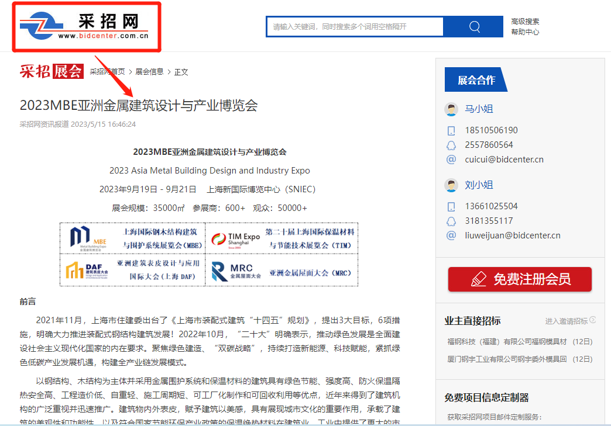
Task: Click email icon beside liuweijuan@bidcenter.cn
Action: [451, 235]
